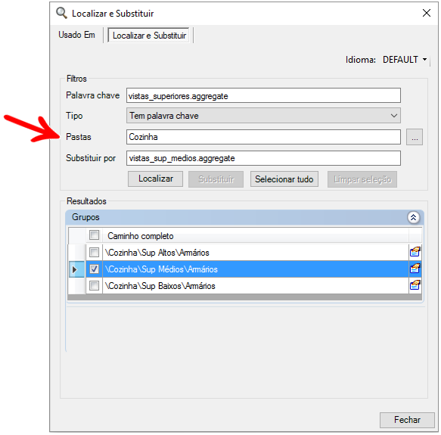
Task: Open the Tipo dropdown list
Action: pos(263,115)
